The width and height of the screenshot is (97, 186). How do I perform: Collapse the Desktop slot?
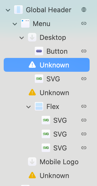click(22, 38)
